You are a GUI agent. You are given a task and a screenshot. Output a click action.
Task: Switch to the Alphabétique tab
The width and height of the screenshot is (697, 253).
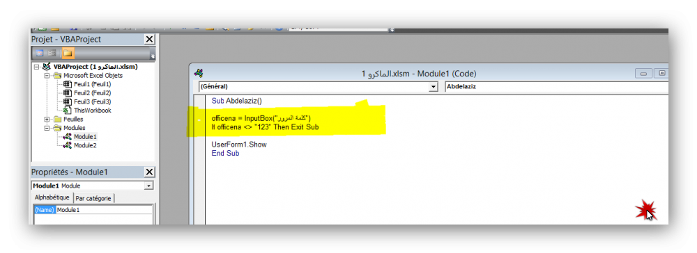click(x=52, y=197)
